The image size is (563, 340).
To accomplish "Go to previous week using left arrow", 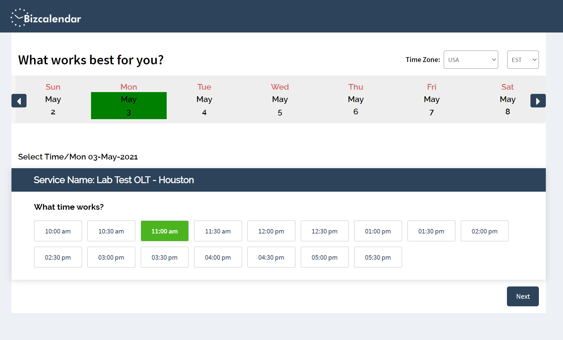I will [19, 101].
